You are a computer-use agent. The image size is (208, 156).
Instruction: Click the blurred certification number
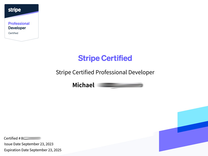point(32,138)
